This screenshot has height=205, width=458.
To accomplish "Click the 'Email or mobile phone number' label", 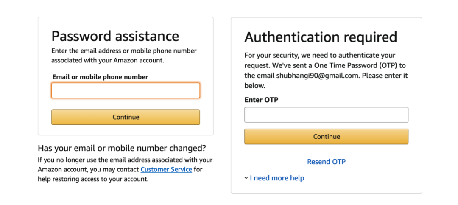I will pyautogui.click(x=100, y=77).
